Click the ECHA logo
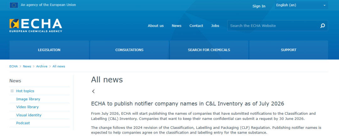The width and height of the screenshot is (339, 137). [36, 25]
